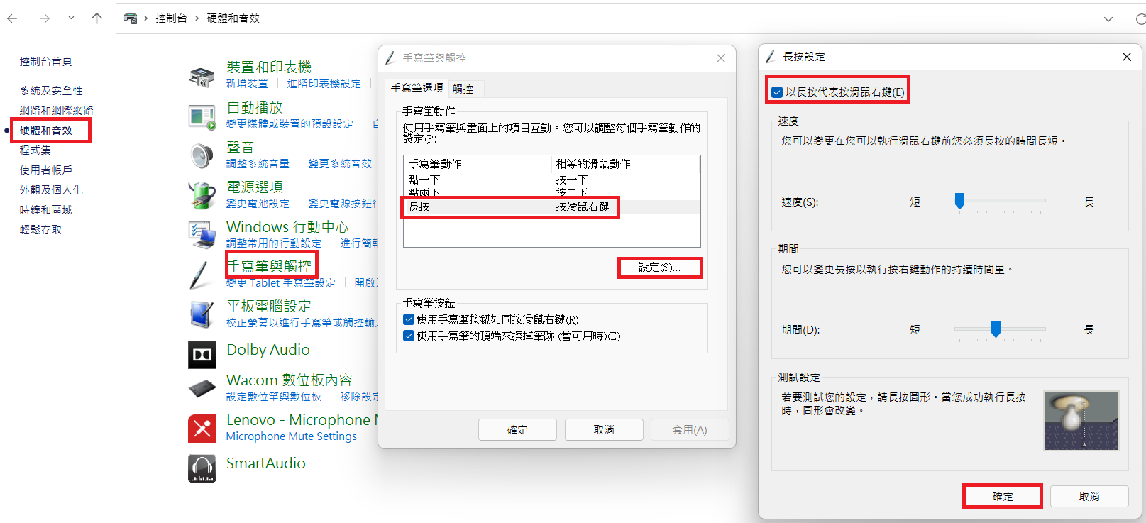Image resolution: width=1146 pixels, height=523 pixels.
Task: Open recent locations dropdown arrow
Action: 71,18
